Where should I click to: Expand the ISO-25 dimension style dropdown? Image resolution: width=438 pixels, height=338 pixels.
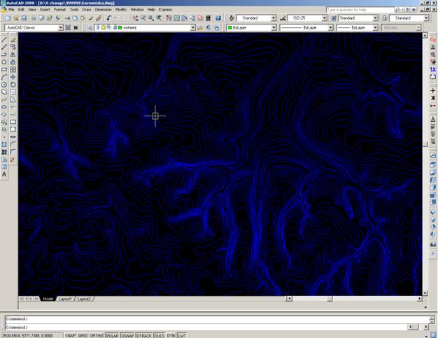coord(325,17)
